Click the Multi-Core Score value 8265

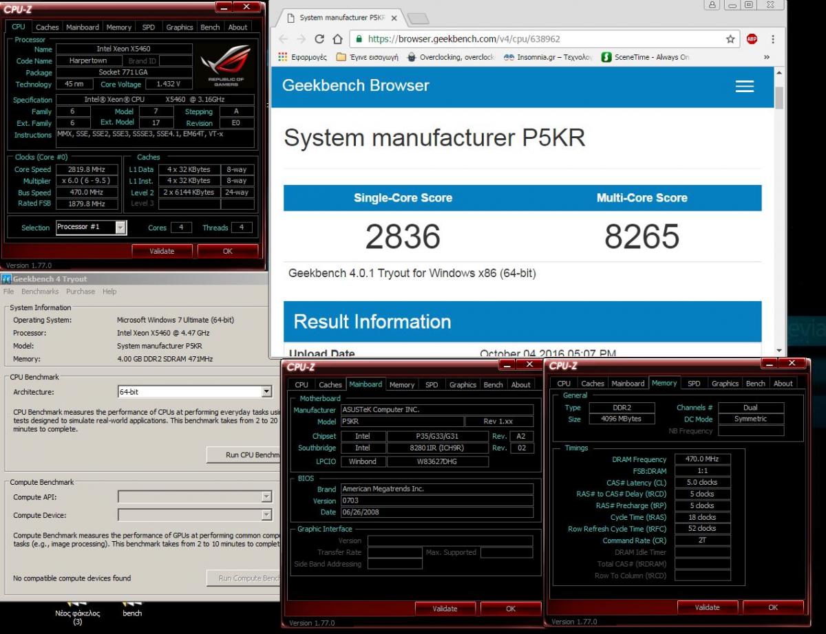[642, 237]
